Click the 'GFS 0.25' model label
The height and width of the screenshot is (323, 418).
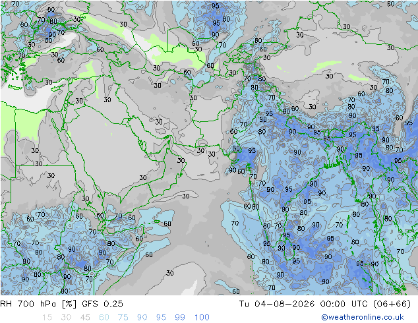tap(102, 304)
